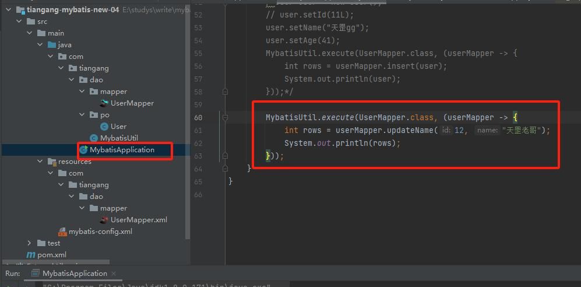Image resolution: width=581 pixels, height=287 pixels.
Task: Click the run configuration icon in Run tab
Action: [x=36, y=274]
